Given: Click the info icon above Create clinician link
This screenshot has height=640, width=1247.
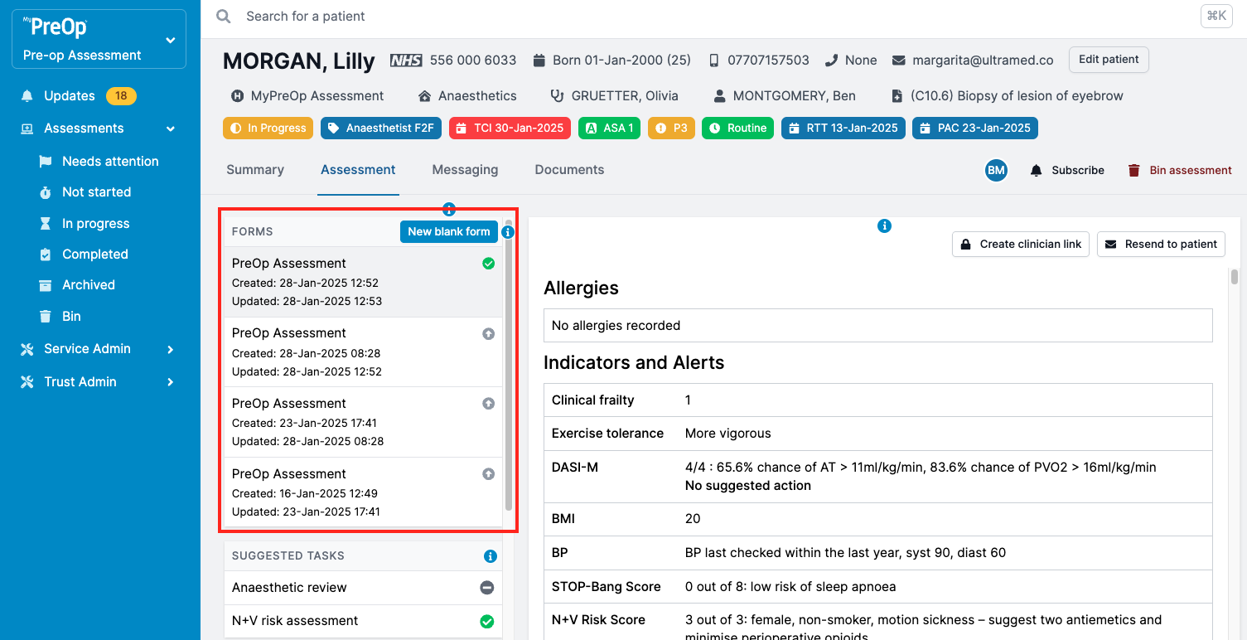Looking at the screenshot, I should pos(884,225).
